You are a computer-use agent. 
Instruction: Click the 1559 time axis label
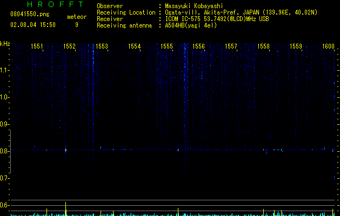pyautogui.click(x=296, y=46)
